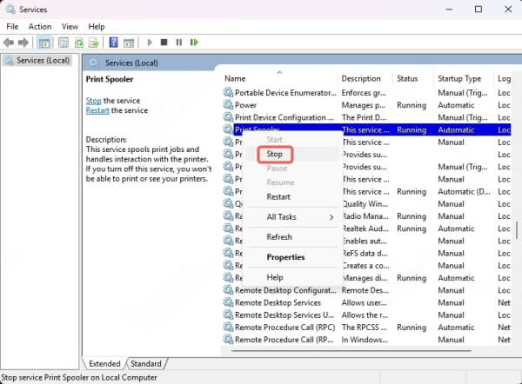This screenshot has width=522, height=384.
Task: Sort by the Startup Type column header
Action: click(x=459, y=79)
